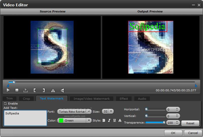203x137 pixels.
Task: Click the Output Preview image
Action: coord(151,47)
